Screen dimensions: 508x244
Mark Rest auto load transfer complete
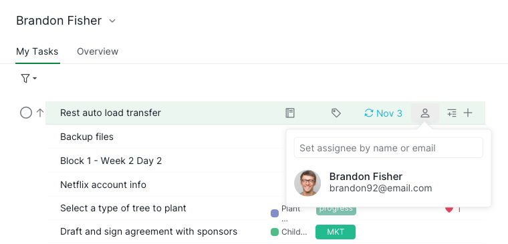[26, 113]
